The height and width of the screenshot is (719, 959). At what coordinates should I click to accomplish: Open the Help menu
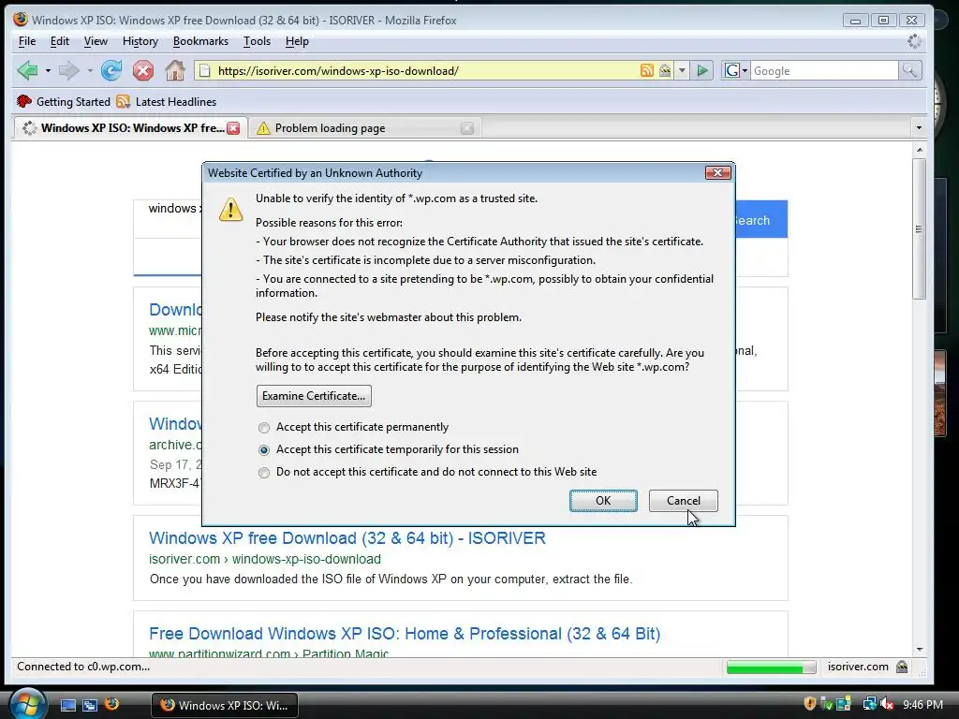pos(297,41)
